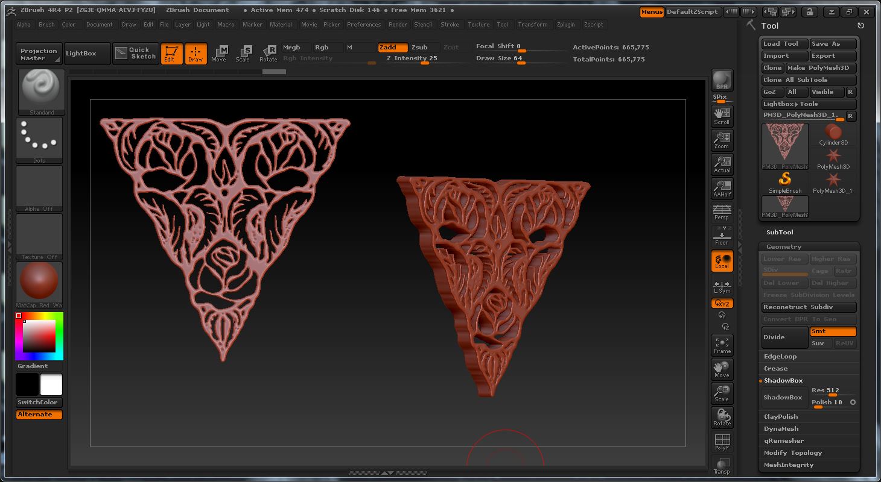Select the Scroll canvas icon
The image size is (881, 482).
point(722,116)
